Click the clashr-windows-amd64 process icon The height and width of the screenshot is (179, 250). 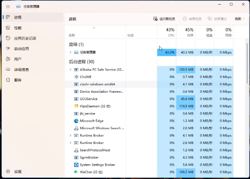(x=76, y=84)
